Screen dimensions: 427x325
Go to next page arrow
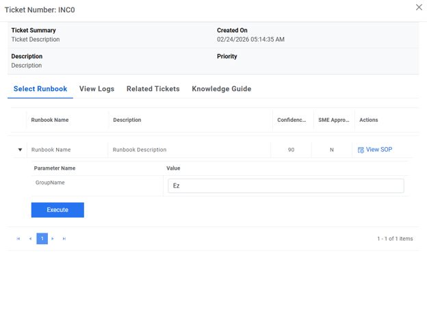click(x=53, y=239)
